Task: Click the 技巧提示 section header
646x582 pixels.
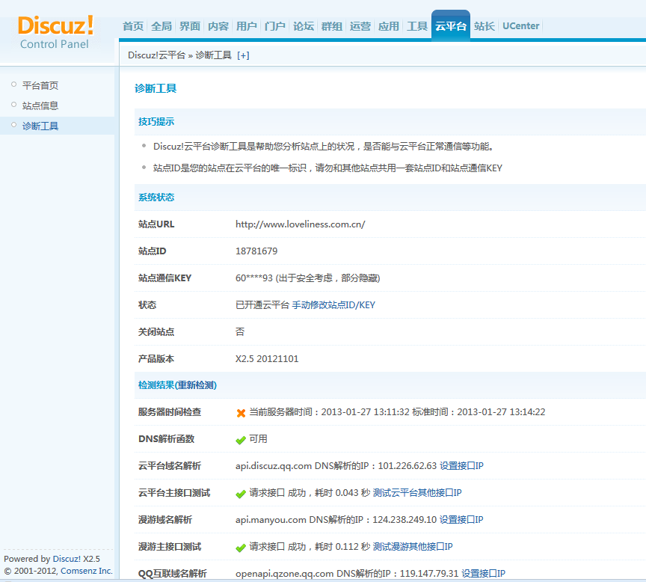Action: coord(156,122)
